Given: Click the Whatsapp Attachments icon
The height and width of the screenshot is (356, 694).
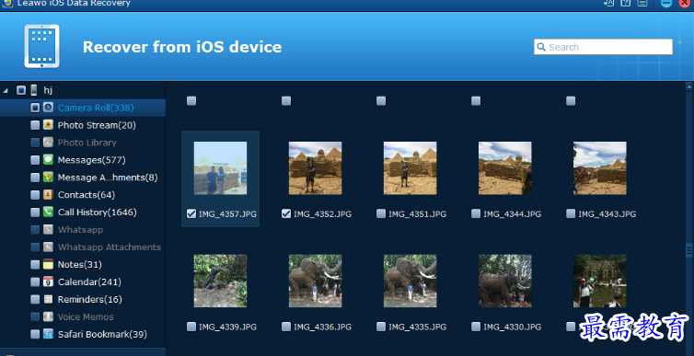Looking at the screenshot, I should (48, 247).
